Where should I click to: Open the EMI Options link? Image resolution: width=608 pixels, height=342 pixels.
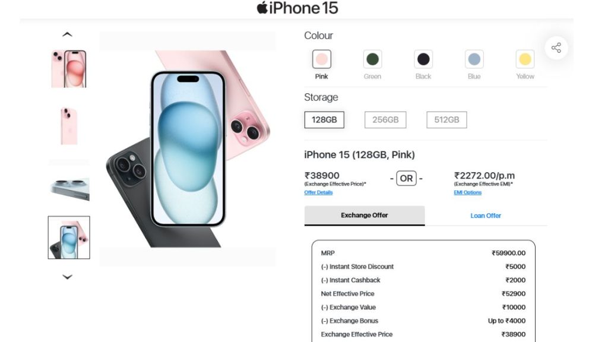click(468, 192)
